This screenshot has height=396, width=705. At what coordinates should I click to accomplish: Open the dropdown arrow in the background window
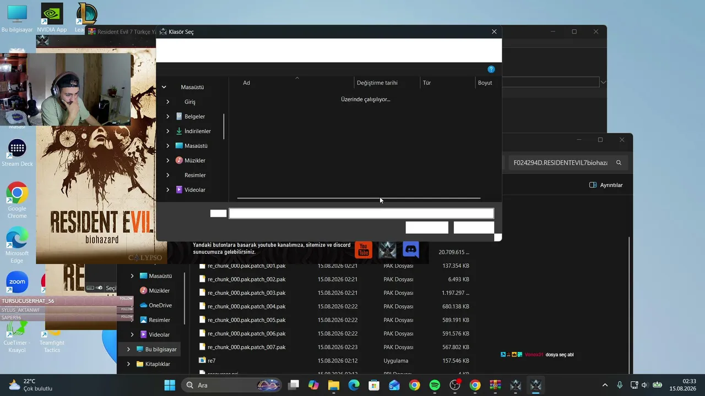603,82
